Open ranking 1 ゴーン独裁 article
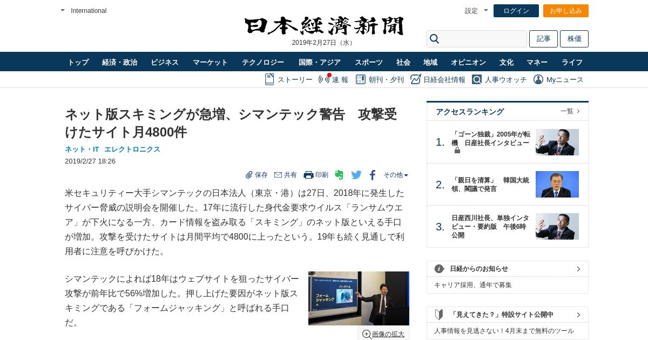Image resolution: width=648 pixels, height=340 pixels. [491, 139]
